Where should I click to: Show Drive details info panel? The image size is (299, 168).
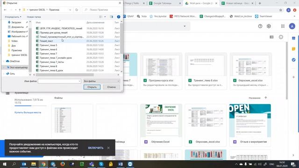(x=281, y=37)
